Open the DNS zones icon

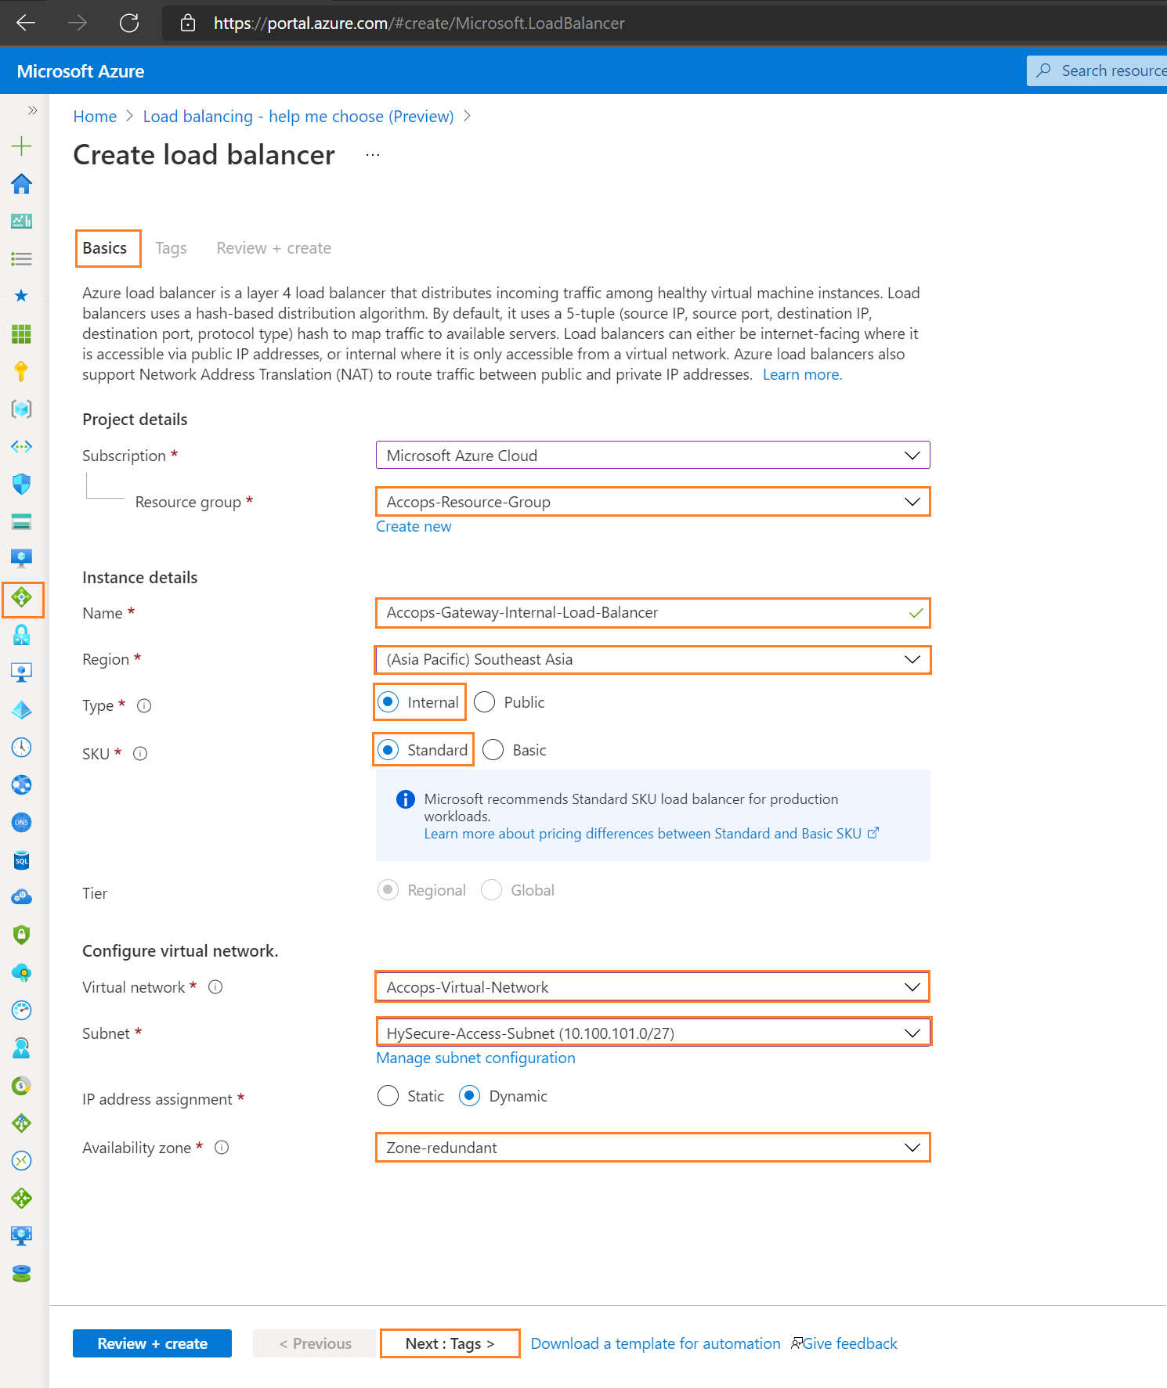(21, 822)
